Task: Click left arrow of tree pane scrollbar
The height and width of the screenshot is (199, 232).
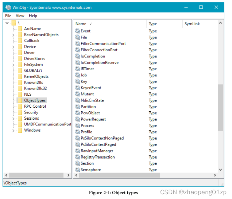Action: coord(6,175)
